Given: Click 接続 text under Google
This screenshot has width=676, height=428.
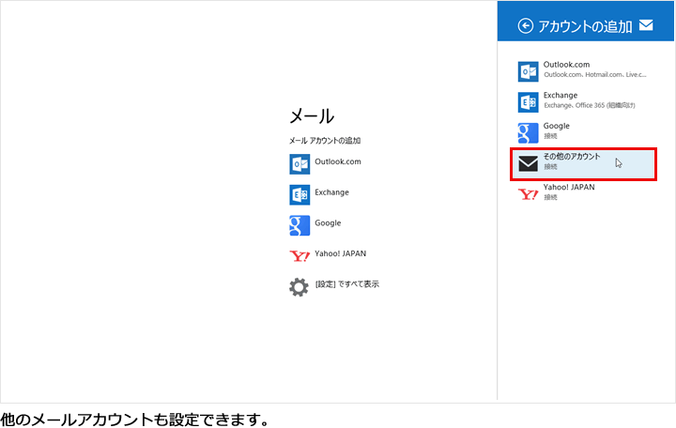Looking at the screenshot, I should click(550, 136).
